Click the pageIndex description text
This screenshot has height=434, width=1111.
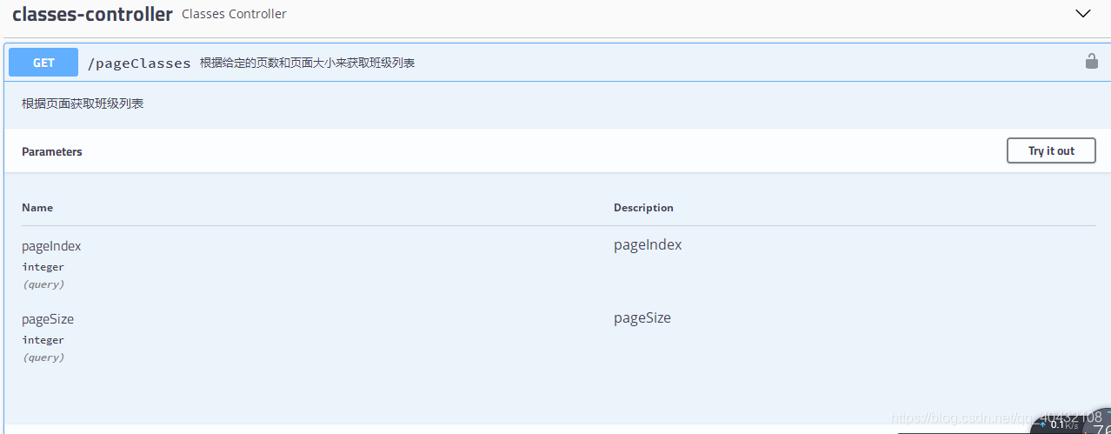648,245
